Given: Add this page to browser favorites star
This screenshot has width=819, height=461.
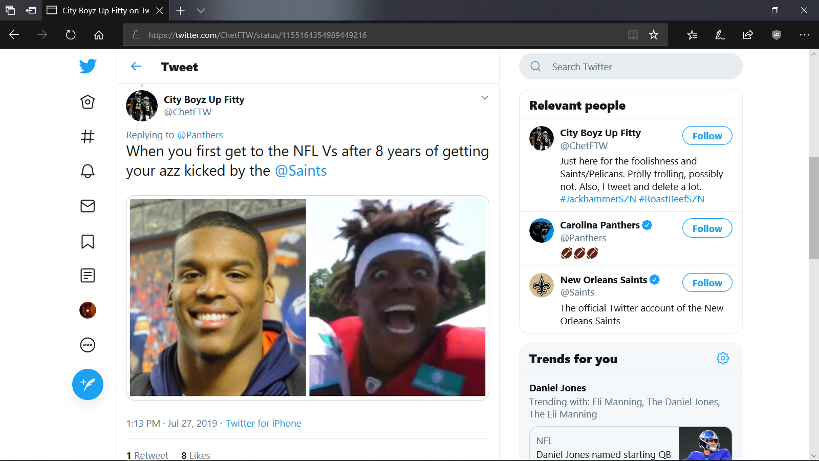Looking at the screenshot, I should click(x=654, y=35).
